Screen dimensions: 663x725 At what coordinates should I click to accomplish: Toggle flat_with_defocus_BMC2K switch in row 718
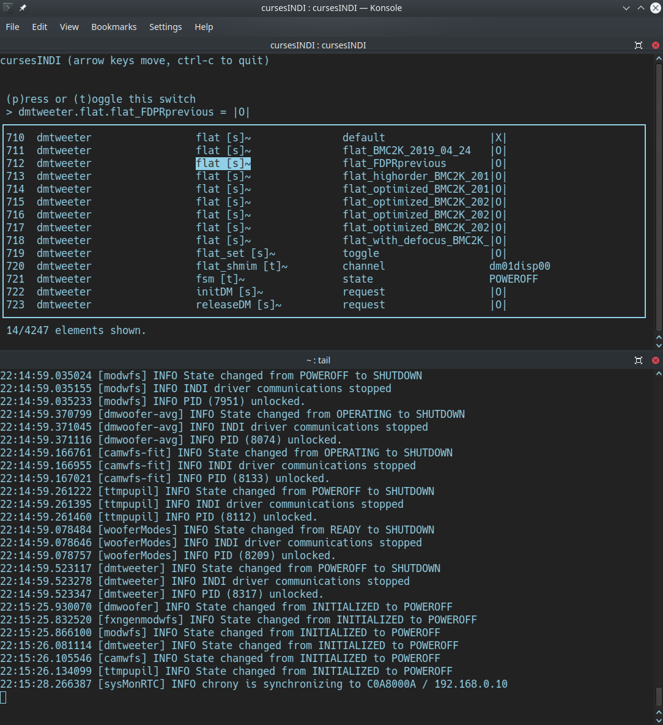[x=498, y=241]
